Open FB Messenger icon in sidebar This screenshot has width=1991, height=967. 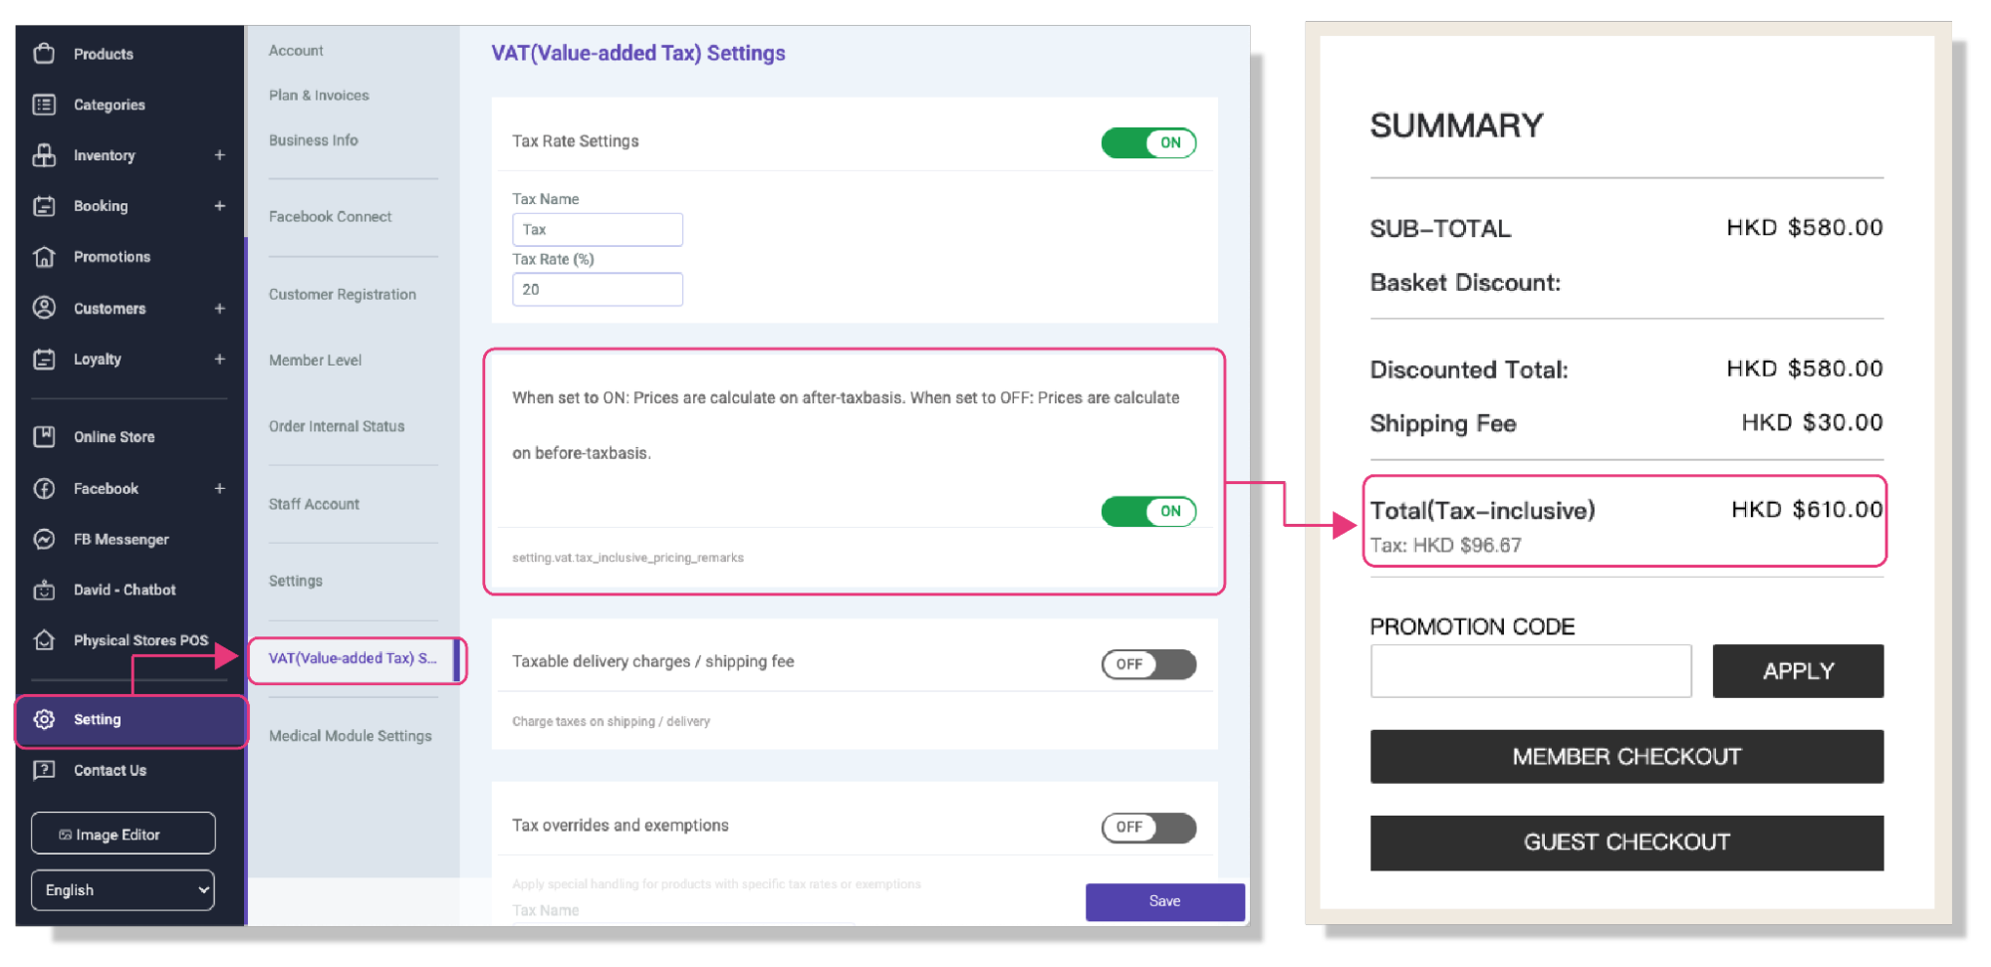pos(44,539)
